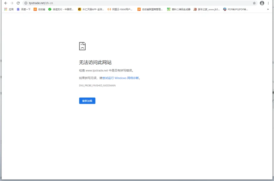Open the 应用 apps shortcut
274x181 pixels.
pos(9,9)
